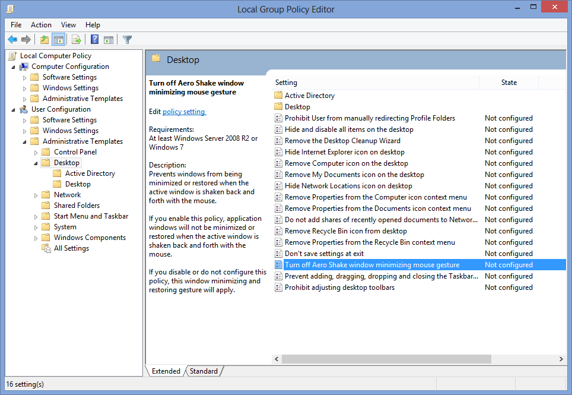Click policy icon of Prohibit adjusting desktop toolbars

(x=278, y=287)
